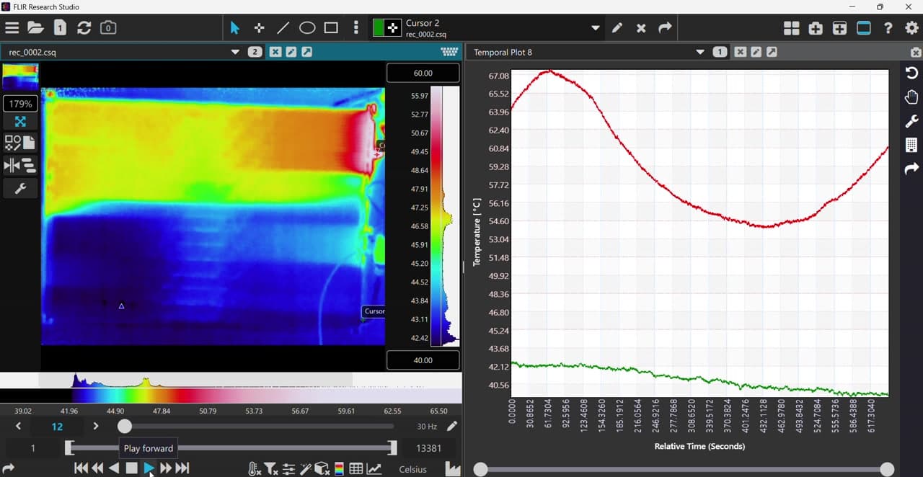Edit the Temporal Plot panel pencil icon
Image resolution: width=923 pixels, height=477 pixels.
(x=756, y=52)
